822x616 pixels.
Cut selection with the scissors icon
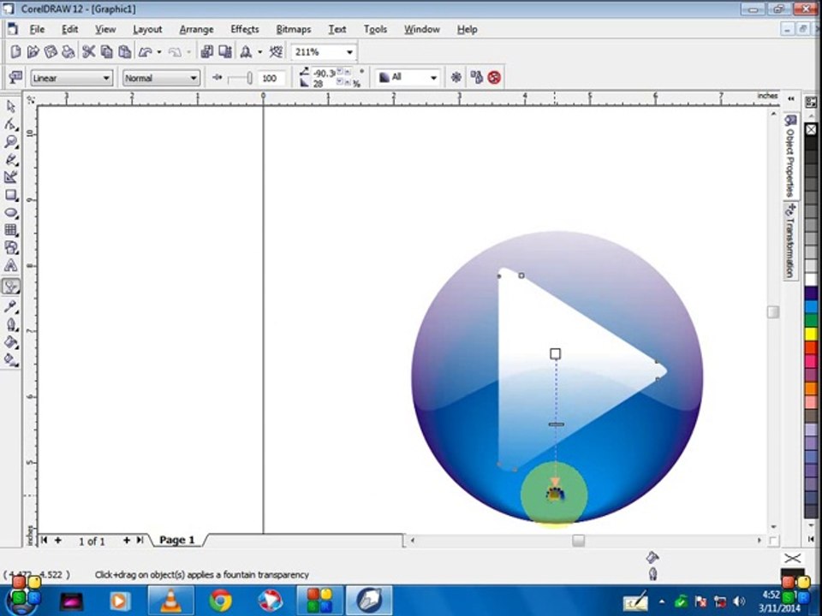tap(88, 51)
